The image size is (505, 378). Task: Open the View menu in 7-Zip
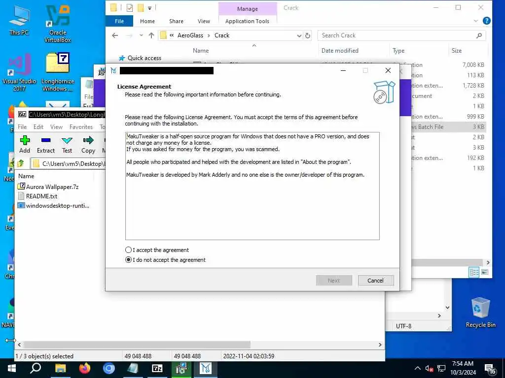[x=56, y=126]
